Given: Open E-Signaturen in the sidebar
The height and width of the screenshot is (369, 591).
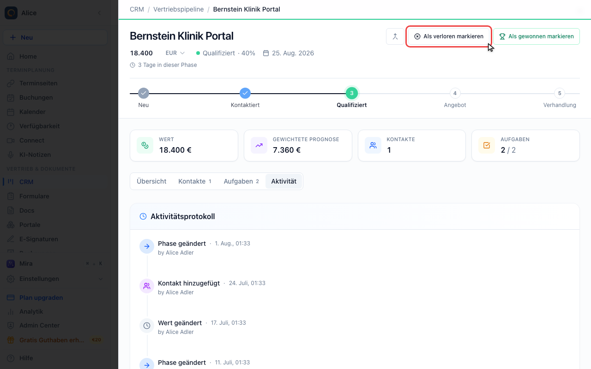Looking at the screenshot, I should [55, 239].
